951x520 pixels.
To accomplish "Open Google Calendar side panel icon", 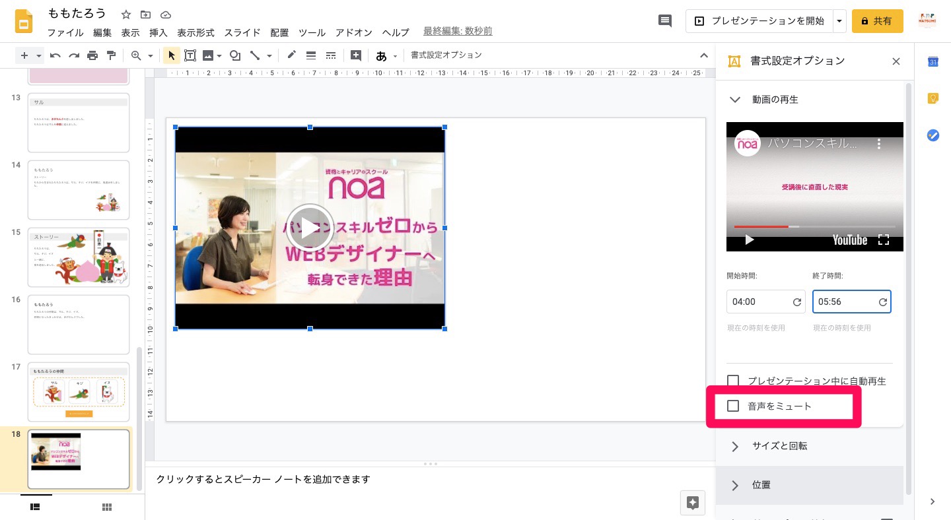I will pyautogui.click(x=933, y=61).
